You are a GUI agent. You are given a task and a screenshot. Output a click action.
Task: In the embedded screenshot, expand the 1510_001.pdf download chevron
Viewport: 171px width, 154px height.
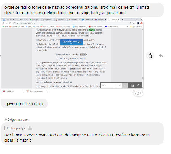pos(23,91)
